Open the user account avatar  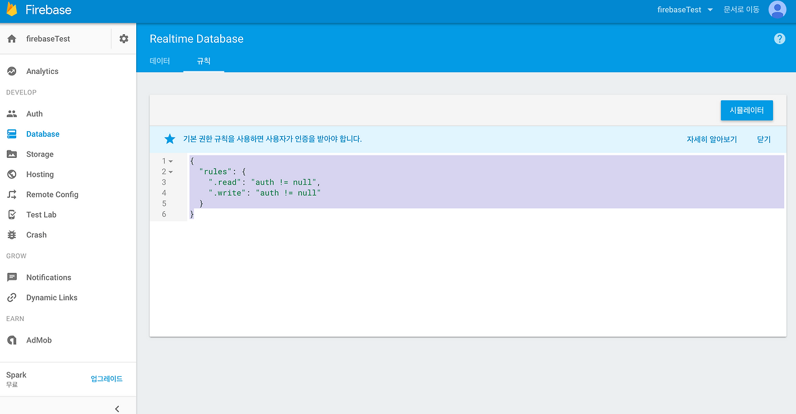(x=777, y=9)
